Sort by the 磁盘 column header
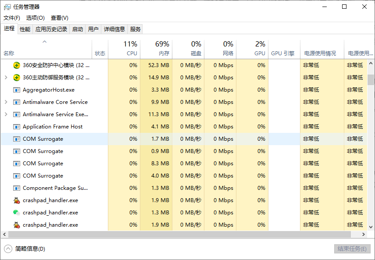 point(188,49)
